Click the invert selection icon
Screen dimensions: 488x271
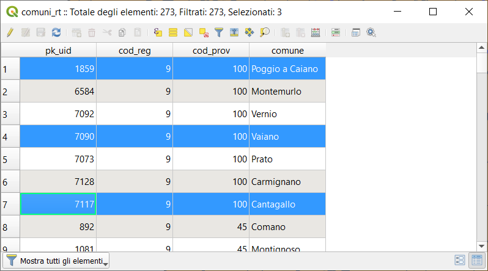[x=188, y=32]
